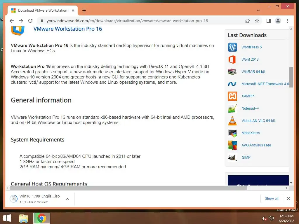Click the scroll up arrow

click(x=291, y=29)
